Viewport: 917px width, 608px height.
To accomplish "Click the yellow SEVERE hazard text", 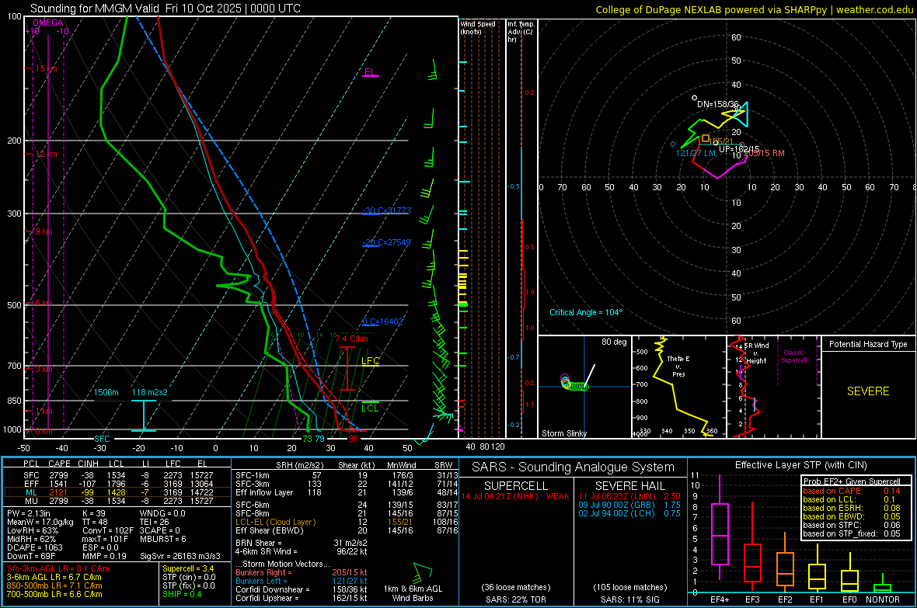I will tap(868, 391).
